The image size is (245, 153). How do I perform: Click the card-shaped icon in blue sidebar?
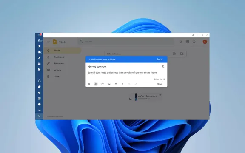click(x=40, y=99)
